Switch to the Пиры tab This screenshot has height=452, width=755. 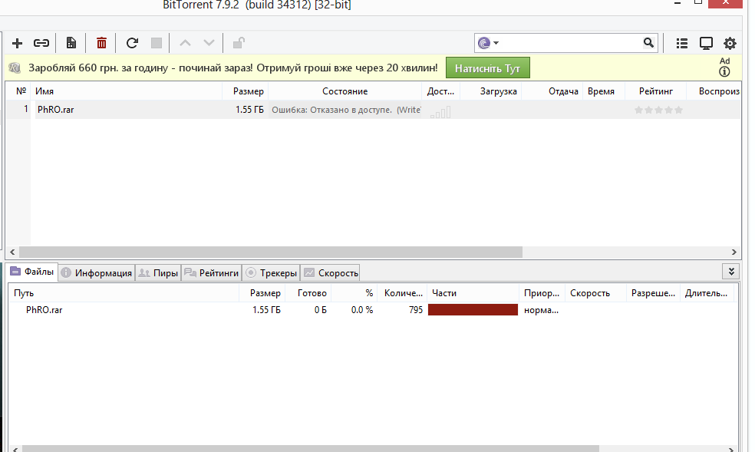158,273
